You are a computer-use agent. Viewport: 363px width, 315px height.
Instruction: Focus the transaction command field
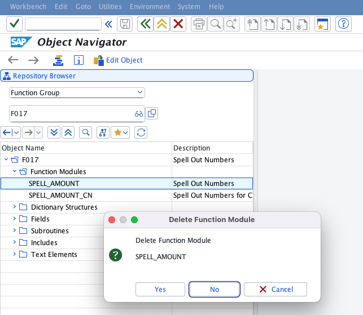(63, 24)
